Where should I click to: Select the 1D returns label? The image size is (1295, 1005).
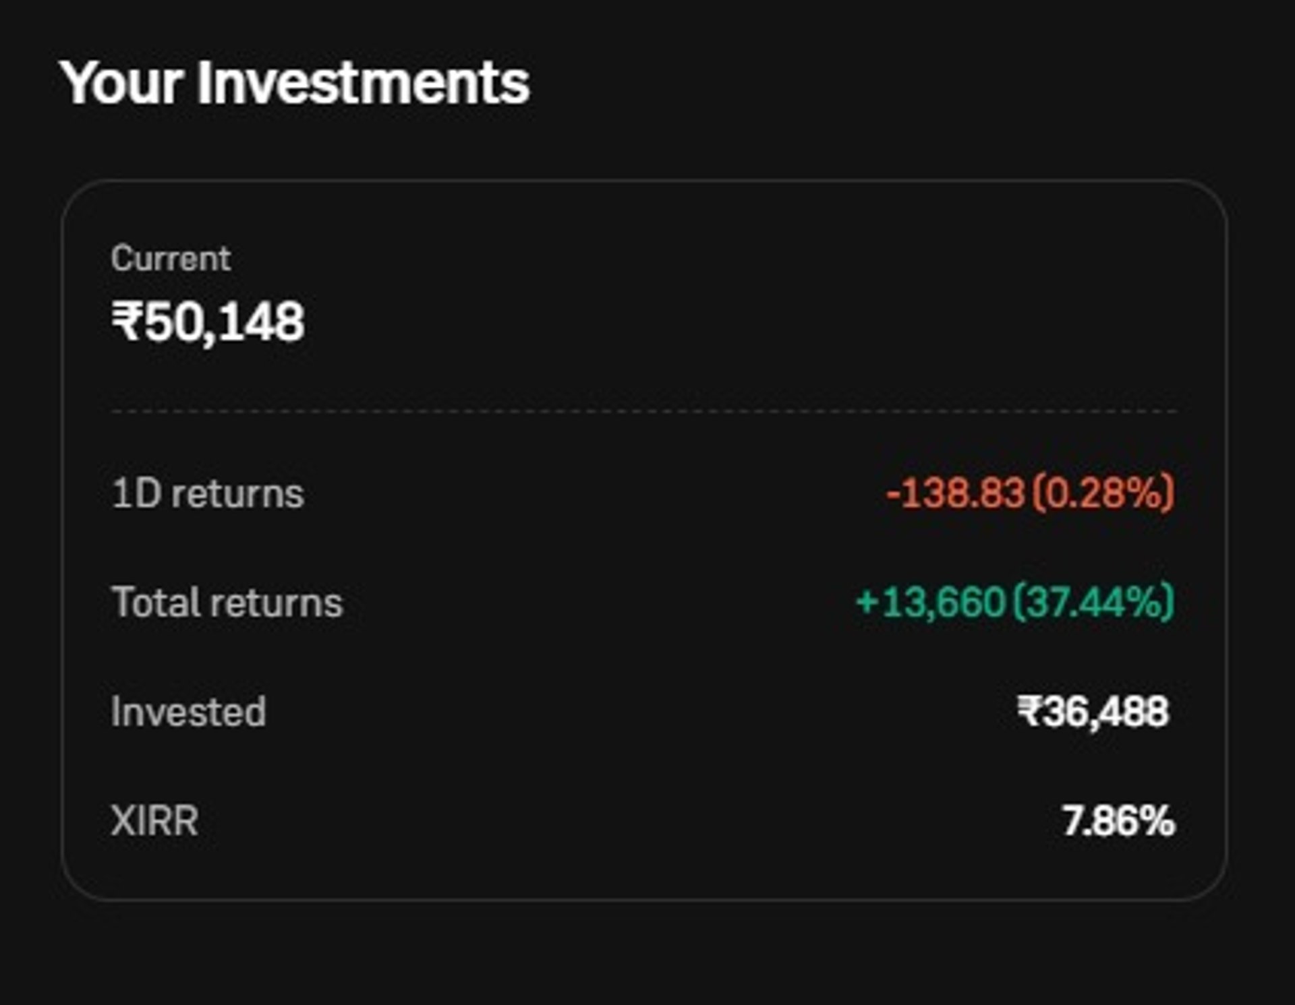pyautogui.click(x=208, y=493)
